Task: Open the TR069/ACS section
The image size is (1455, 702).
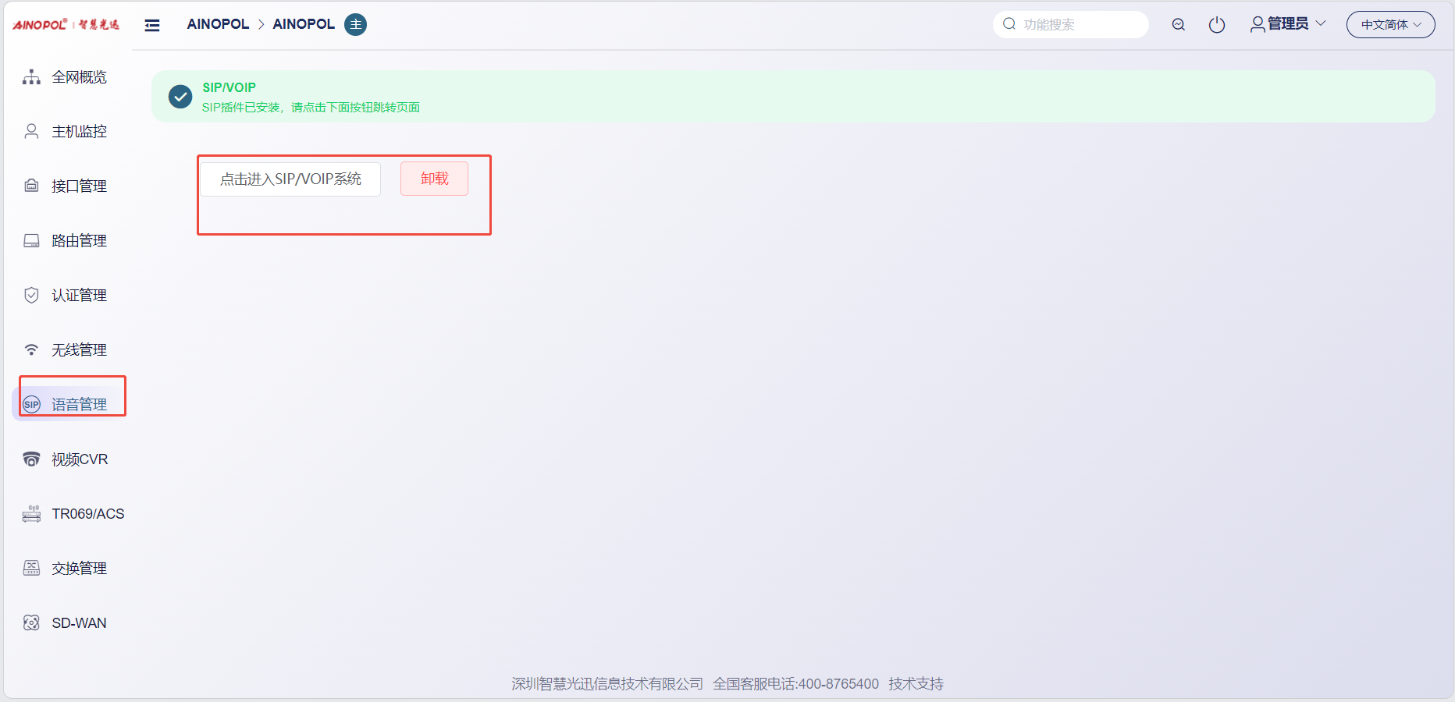Action: (87, 514)
